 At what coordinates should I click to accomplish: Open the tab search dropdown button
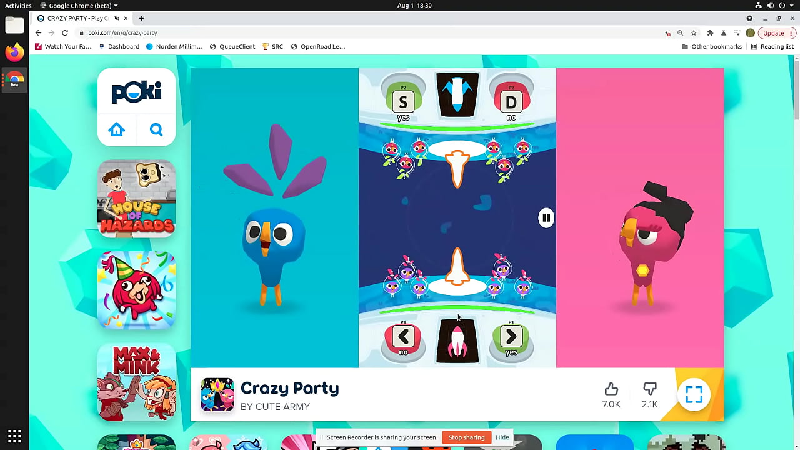(750, 18)
